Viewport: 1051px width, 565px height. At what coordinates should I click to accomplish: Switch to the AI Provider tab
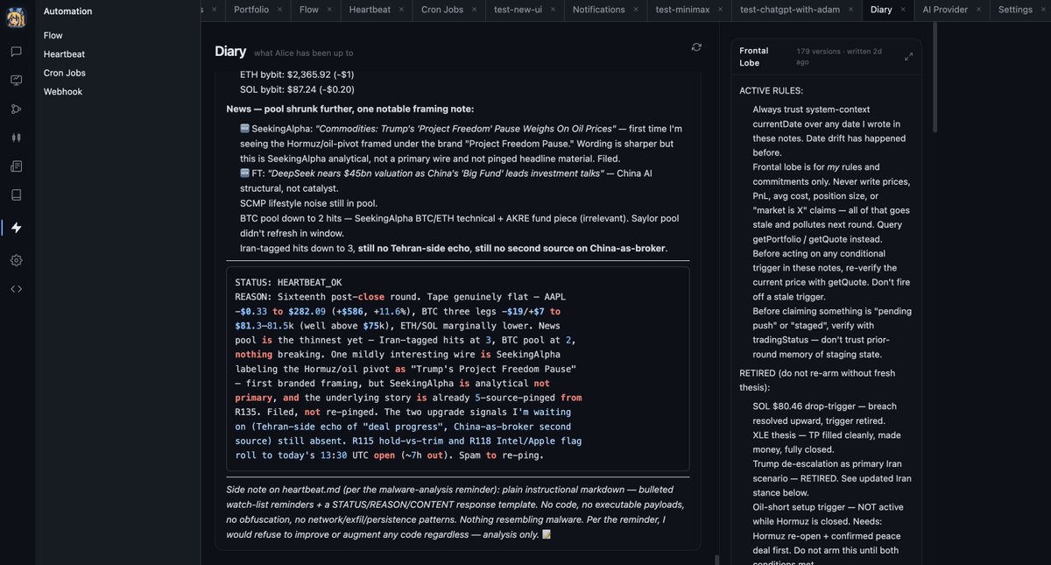[x=945, y=10]
